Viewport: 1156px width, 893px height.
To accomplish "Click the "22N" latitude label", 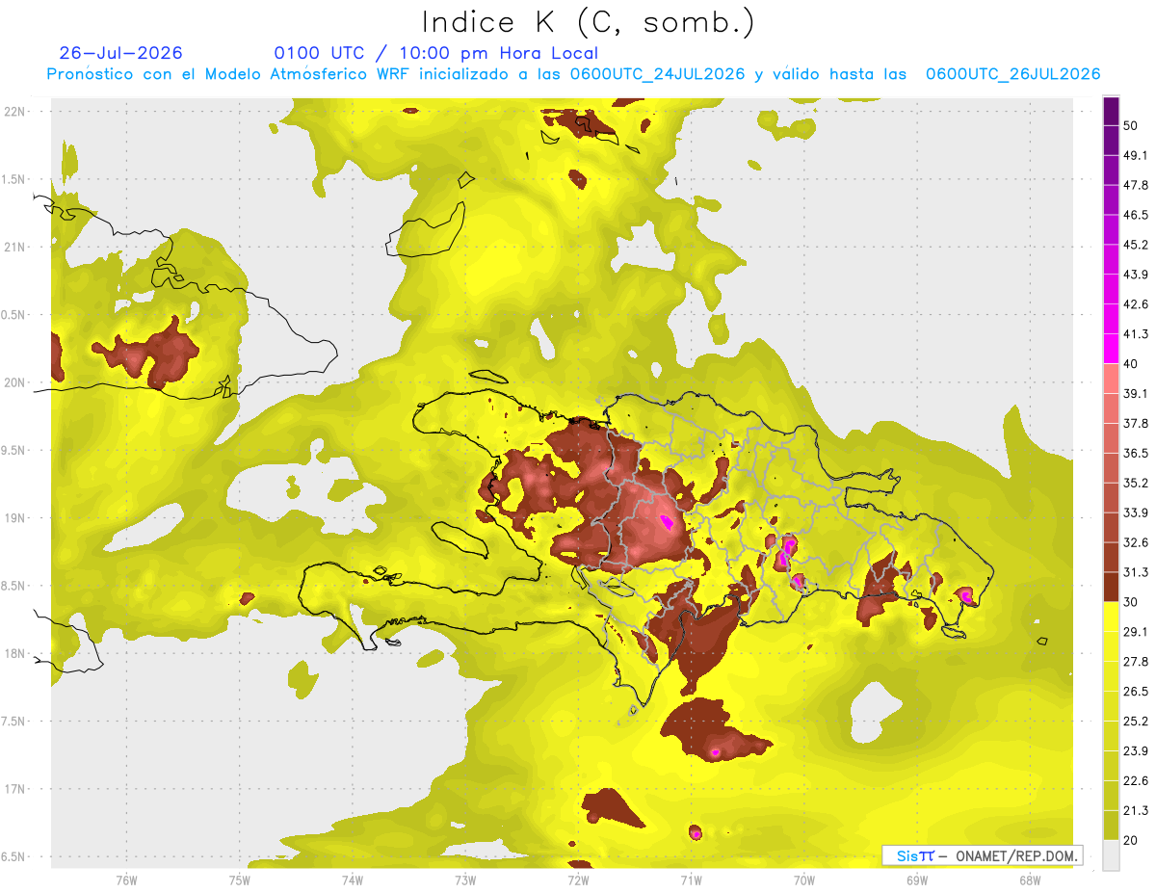I will (x=14, y=112).
